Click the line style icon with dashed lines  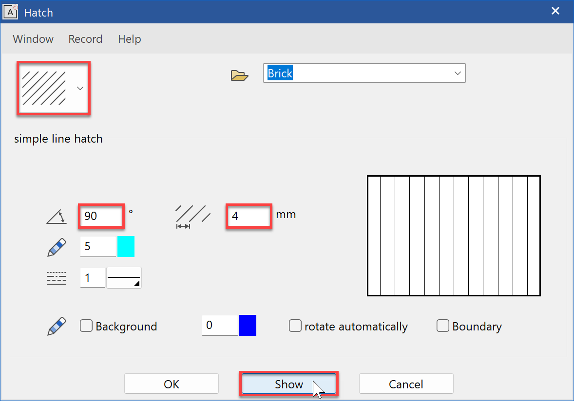click(56, 277)
